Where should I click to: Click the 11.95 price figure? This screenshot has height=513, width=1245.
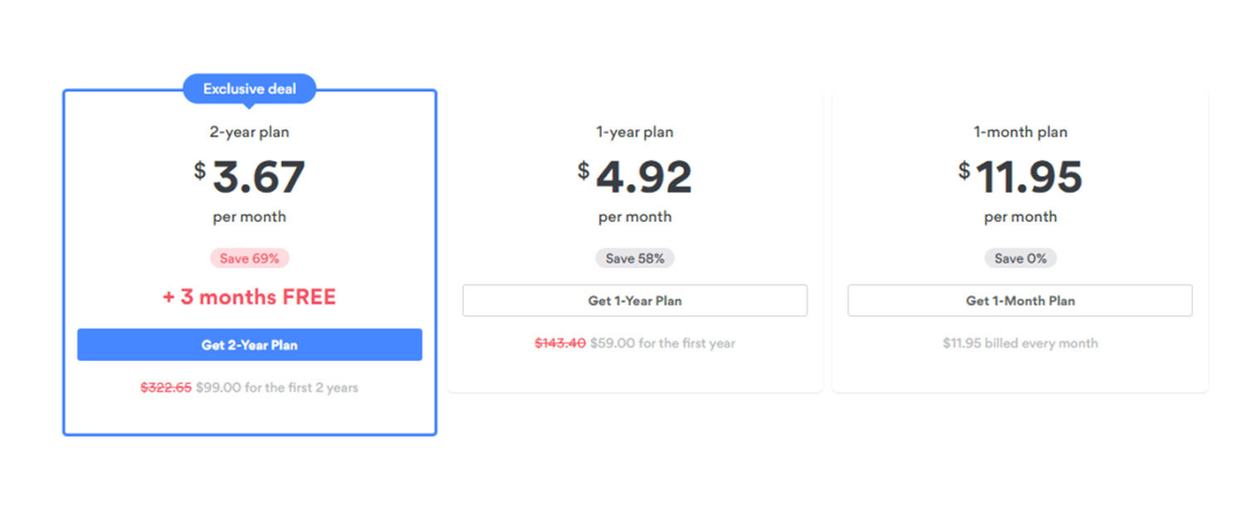click(x=1029, y=177)
